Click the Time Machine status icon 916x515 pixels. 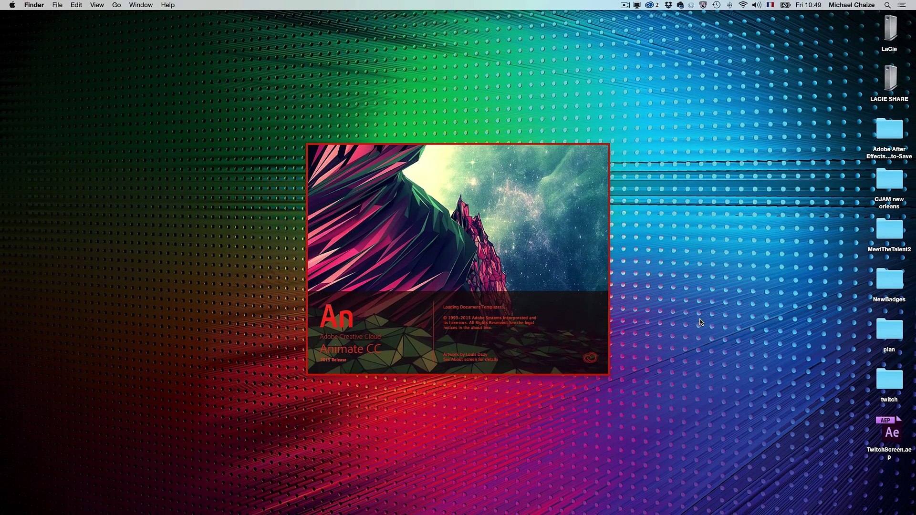(x=716, y=5)
